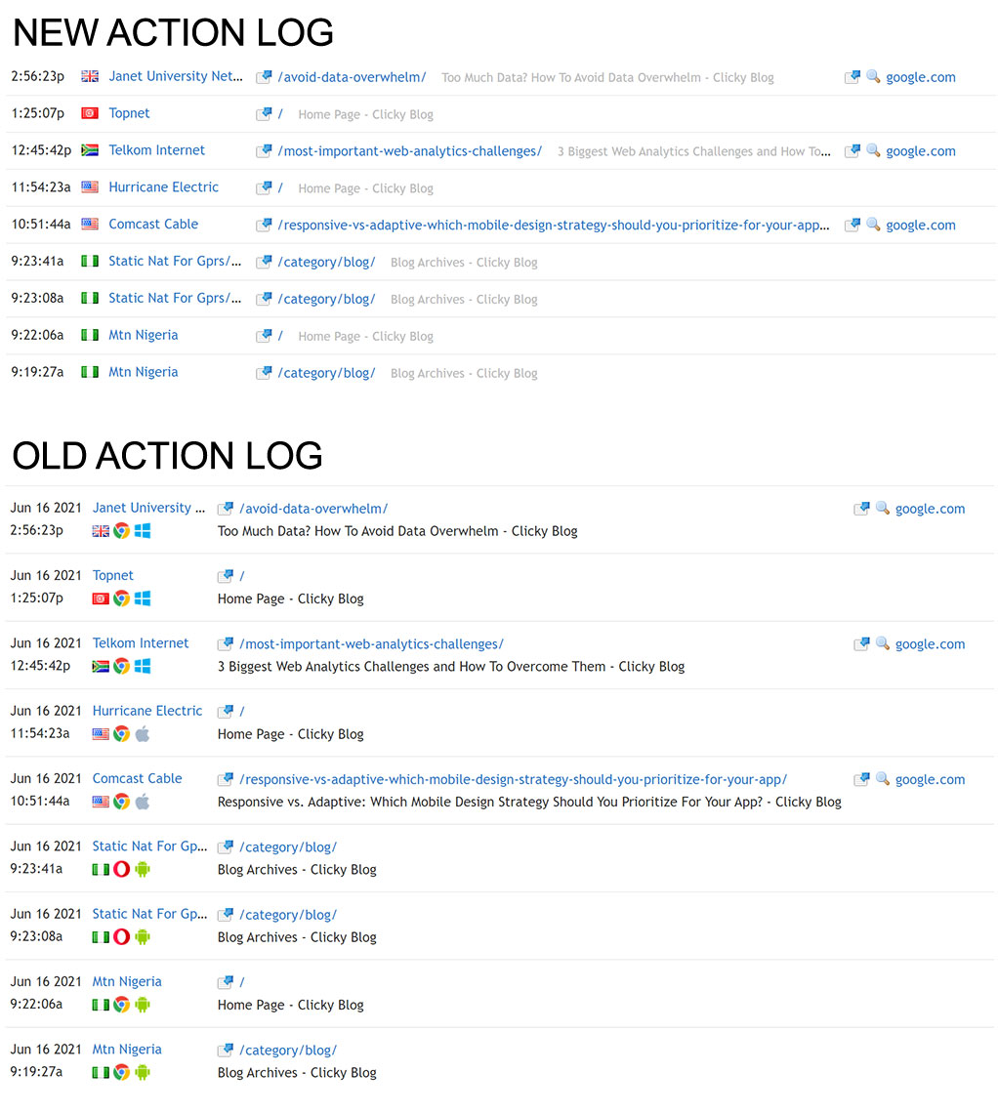The width and height of the screenshot is (998, 1114).
Task: Click Windows OS icon in old log Topnet row
Action: pos(143,598)
